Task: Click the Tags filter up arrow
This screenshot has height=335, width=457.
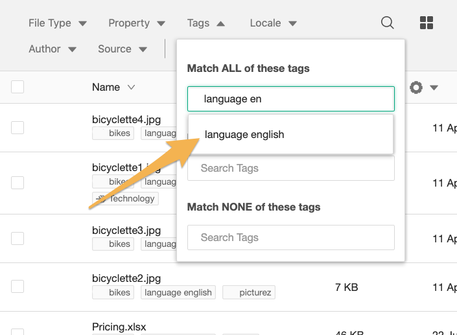Action: (220, 23)
